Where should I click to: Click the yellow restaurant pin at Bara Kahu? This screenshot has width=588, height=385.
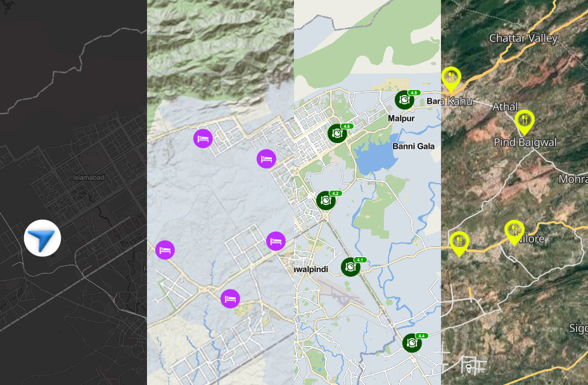[451, 79]
